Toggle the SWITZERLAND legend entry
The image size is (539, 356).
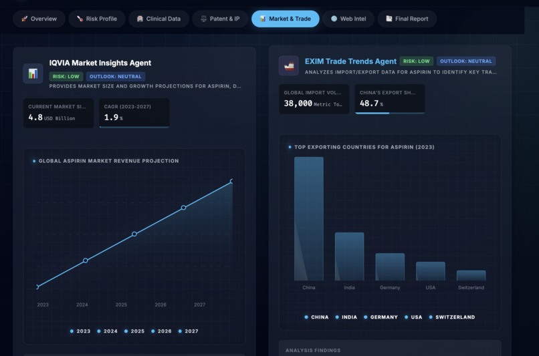pyautogui.click(x=451, y=317)
